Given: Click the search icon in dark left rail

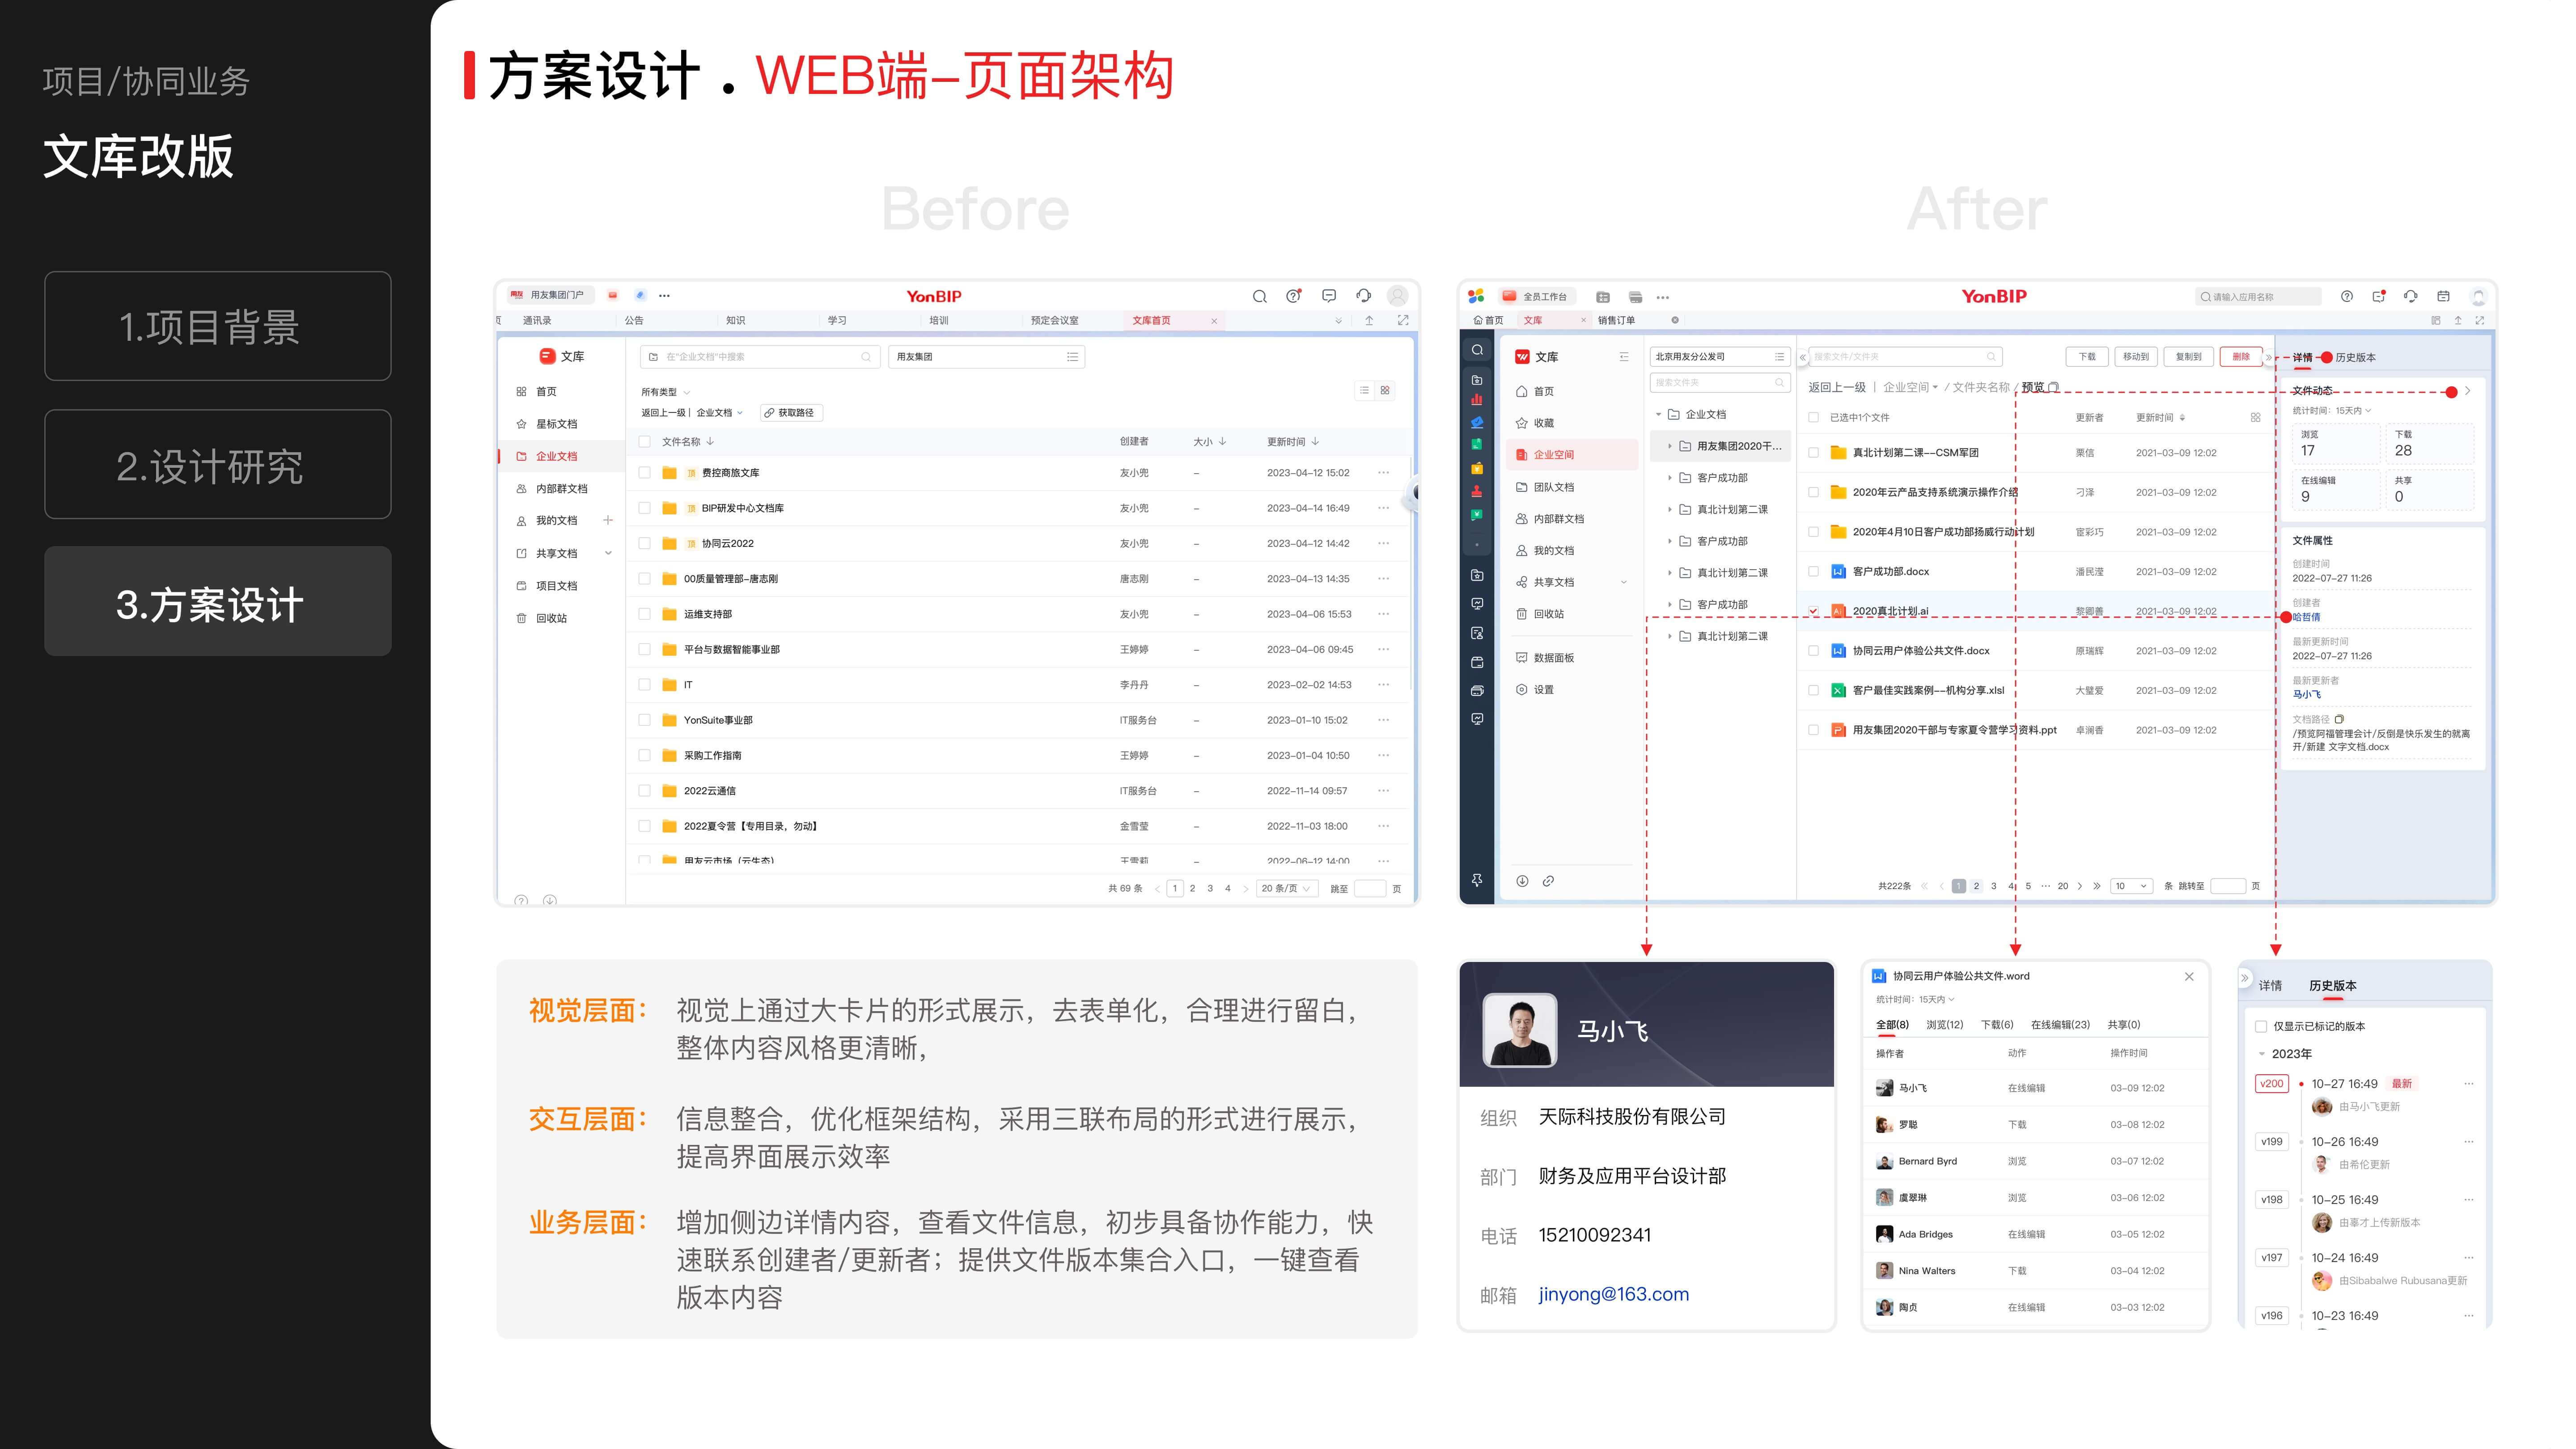Looking at the screenshot, I should click(x=1477, y=350).
